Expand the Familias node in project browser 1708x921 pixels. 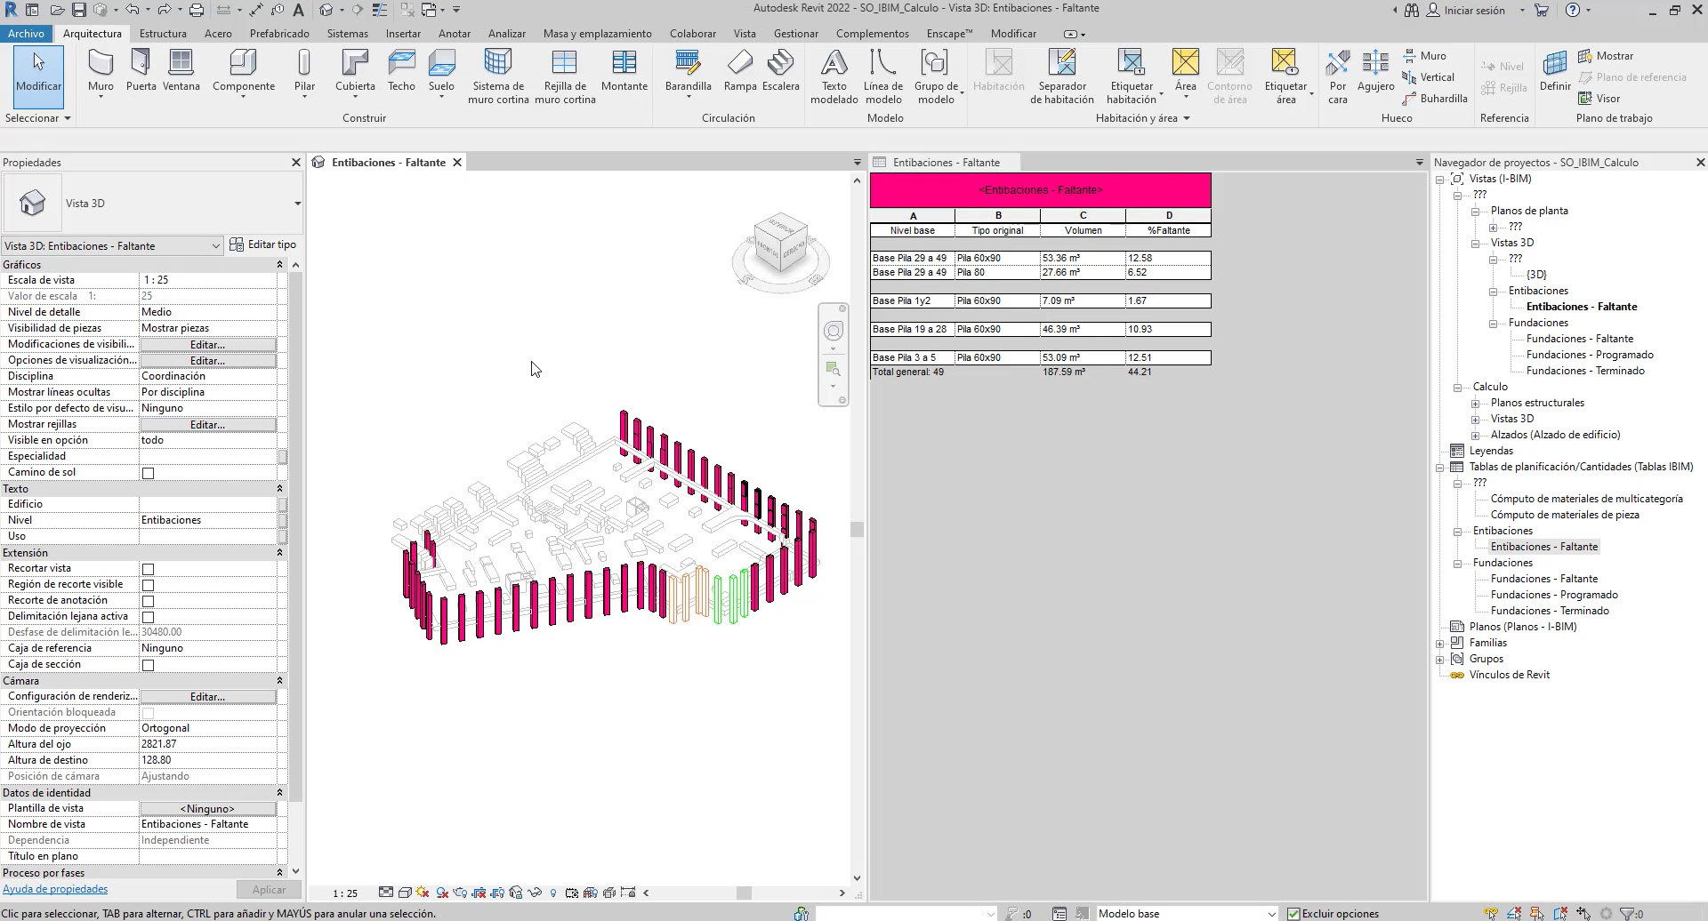(x=1440, y=644)
